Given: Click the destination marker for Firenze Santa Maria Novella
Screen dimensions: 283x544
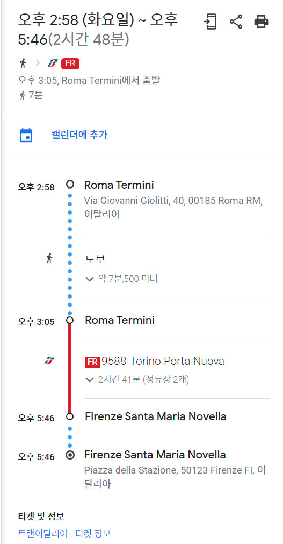Looking at the screenshot, I should pos(70,456).
